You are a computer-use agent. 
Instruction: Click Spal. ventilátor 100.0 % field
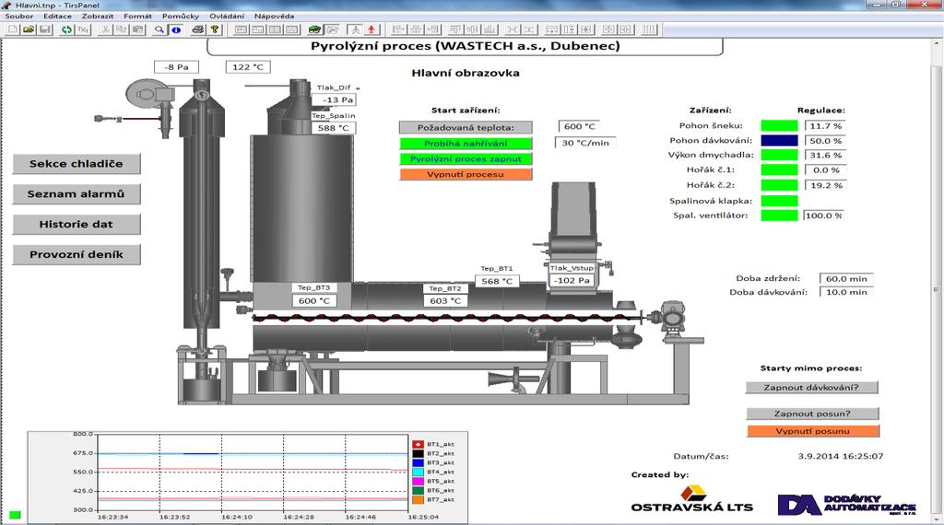823,216
